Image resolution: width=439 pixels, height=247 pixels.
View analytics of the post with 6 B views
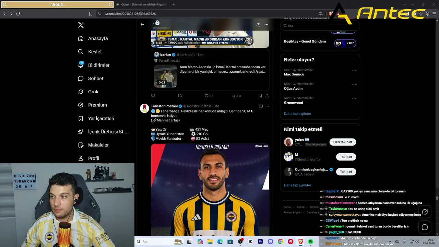pos(236,96)
